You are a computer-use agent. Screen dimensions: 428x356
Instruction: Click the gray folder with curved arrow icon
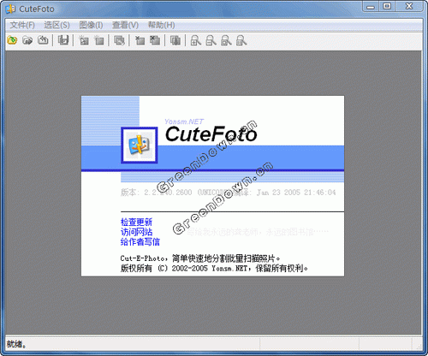click(43, 40)
